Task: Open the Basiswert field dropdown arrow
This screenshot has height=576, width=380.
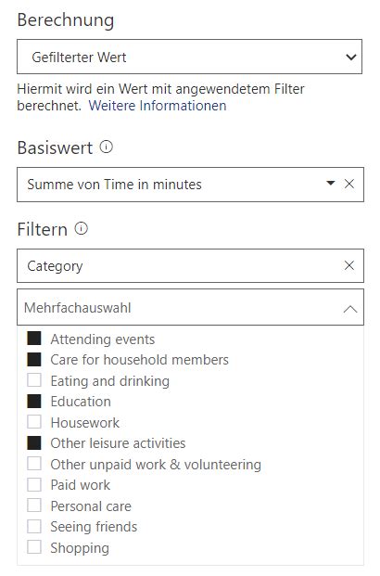Action: click(x=331, y=183)
